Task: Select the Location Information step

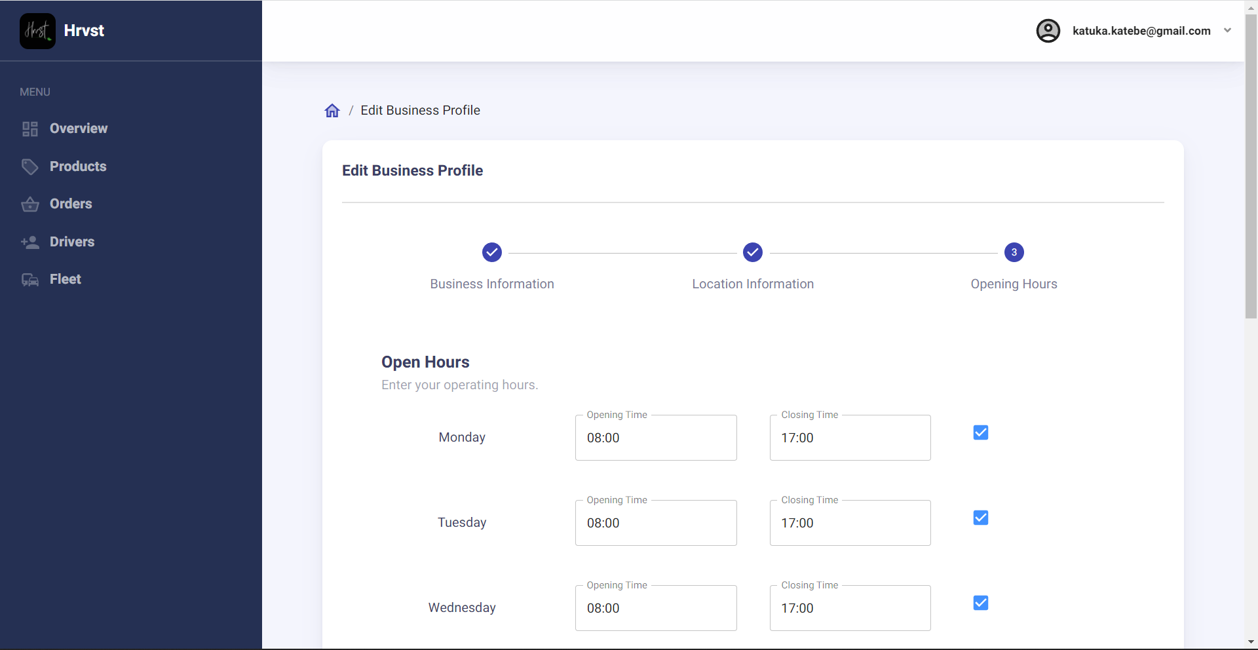Action: (752, 252)
